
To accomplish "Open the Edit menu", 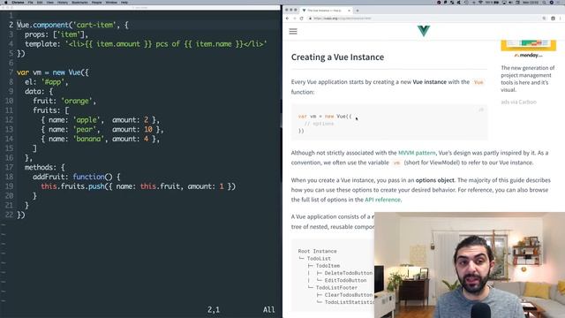I will 40,2.
